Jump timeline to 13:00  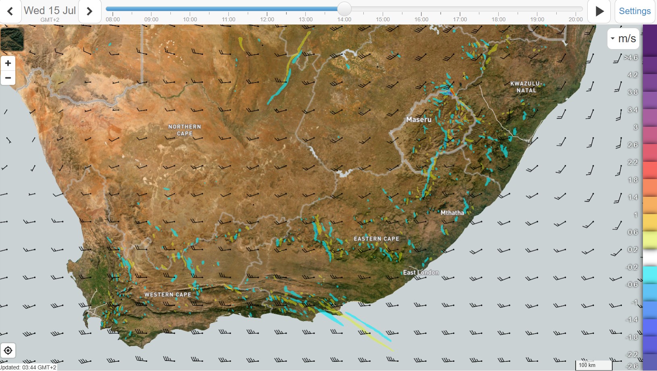point(306,19)
